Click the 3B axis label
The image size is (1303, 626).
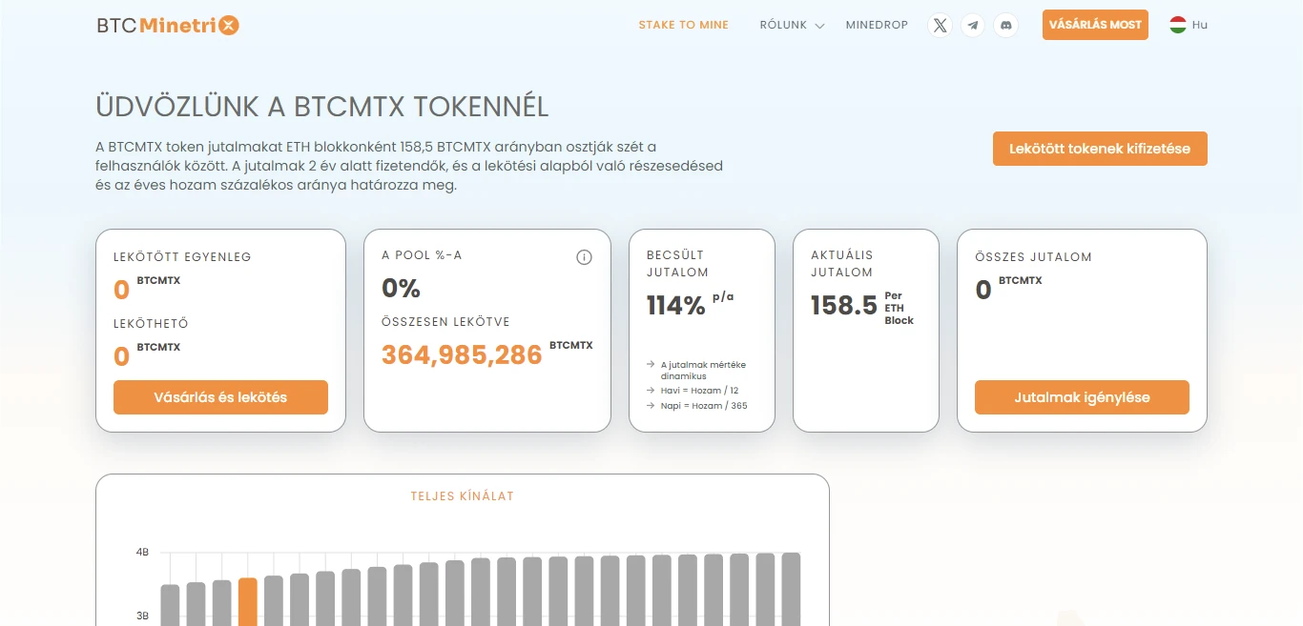(x=142, y=616)
